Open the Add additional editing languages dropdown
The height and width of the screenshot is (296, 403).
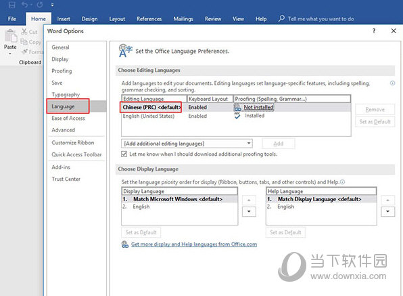(x=187, y=144)
